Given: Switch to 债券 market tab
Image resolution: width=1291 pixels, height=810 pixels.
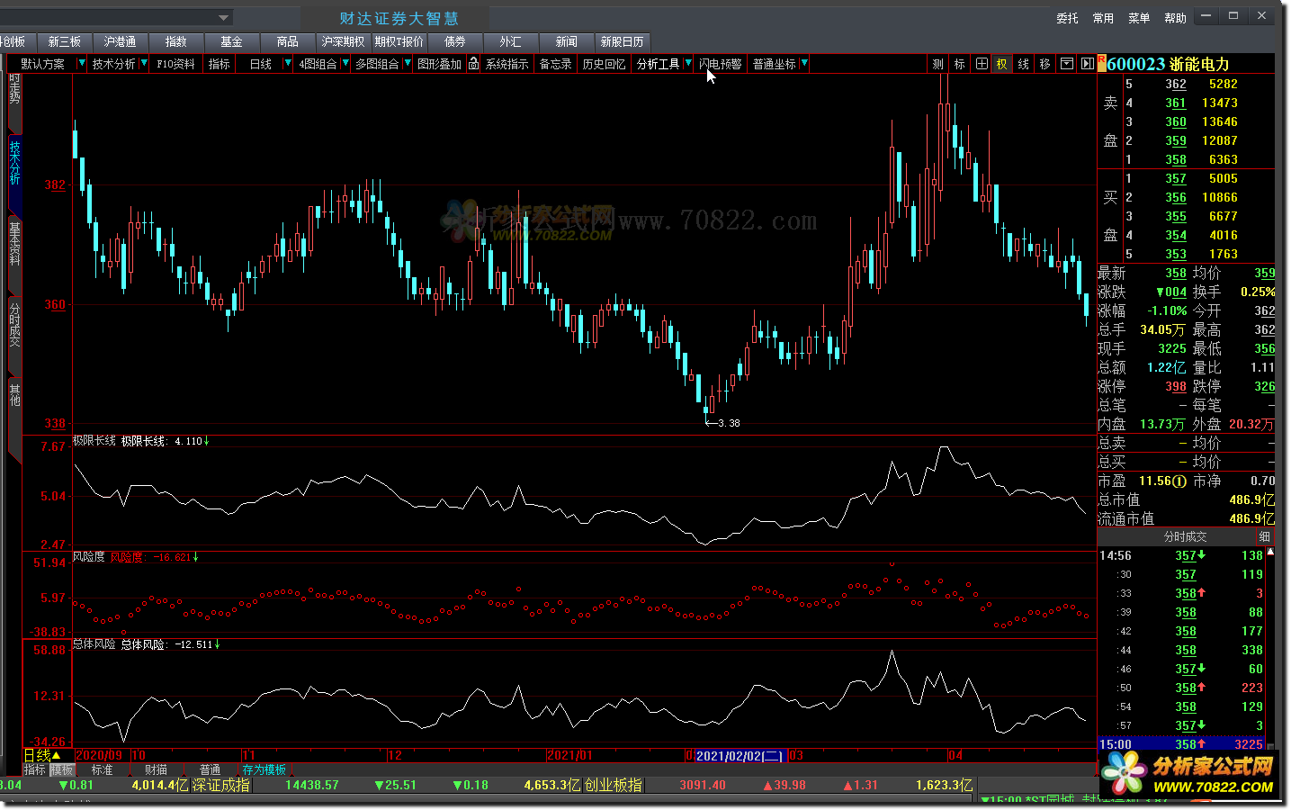Looking at the screenshot, I should [x=454, y=42].
